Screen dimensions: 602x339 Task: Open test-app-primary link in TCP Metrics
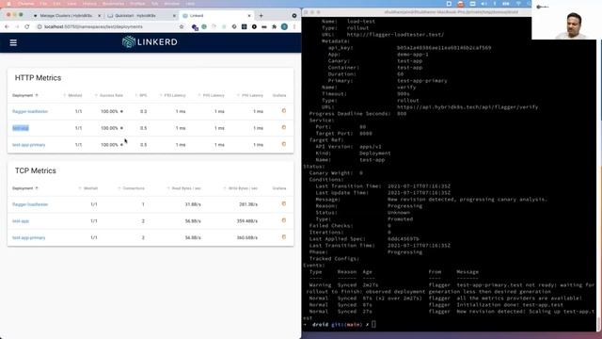(29, 238)
